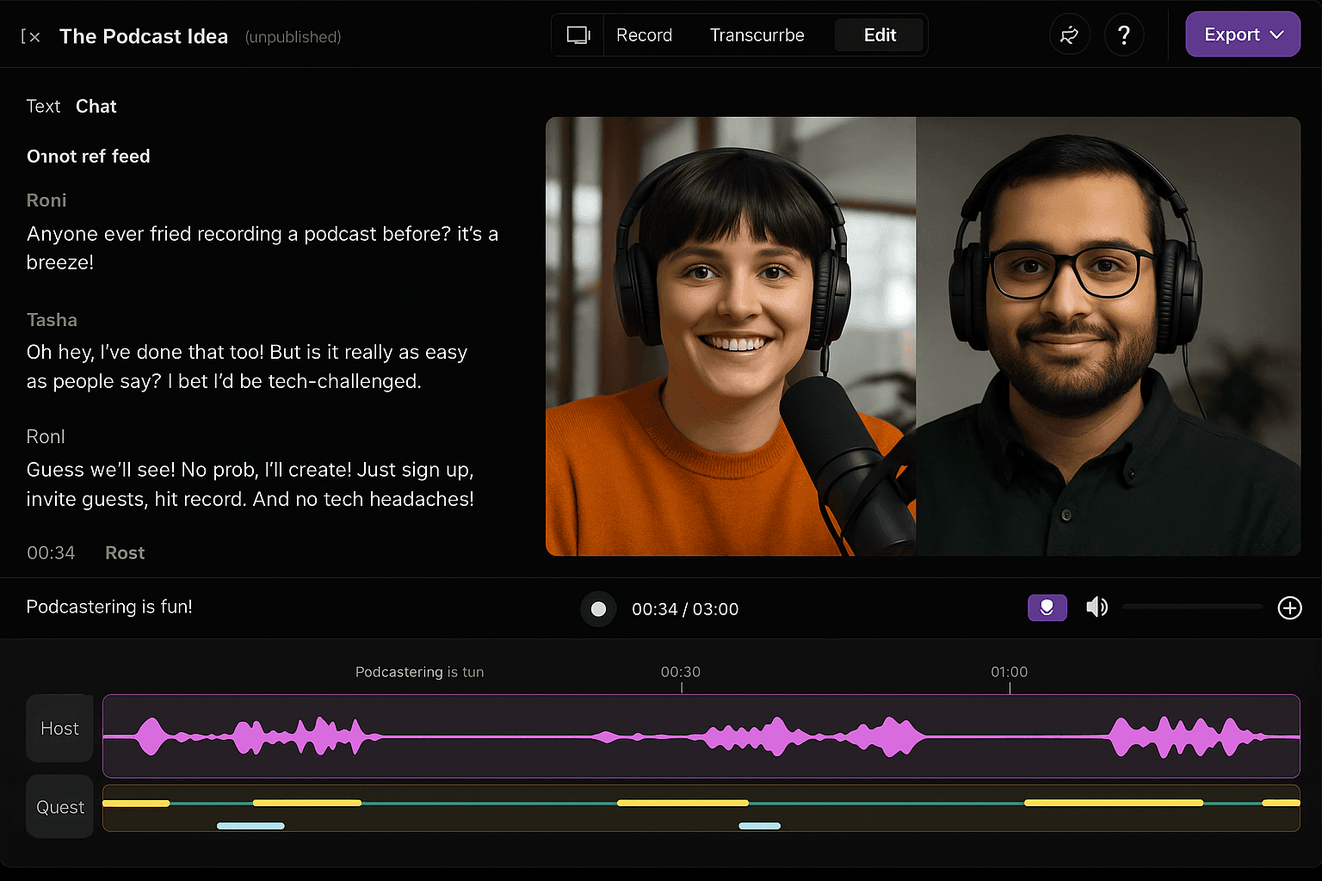Open the Export dropdown
This screenshot has height=881, width=1322.
(1242, 34)
